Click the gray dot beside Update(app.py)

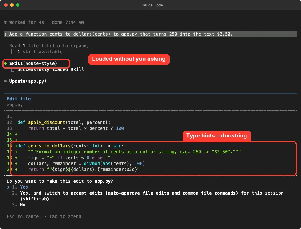(6, 81)
